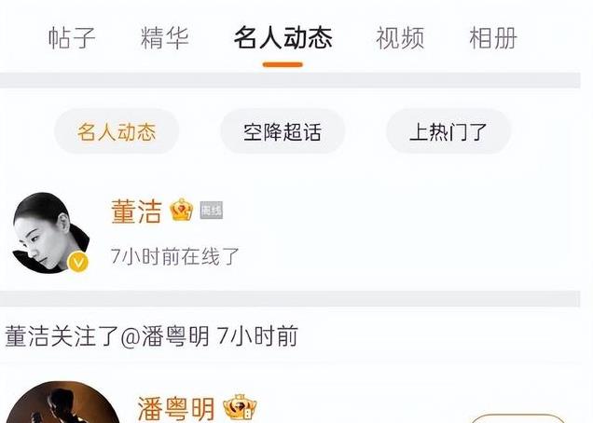
Task: Tap the follow button at the bottom right
Action: click(517, 419)
